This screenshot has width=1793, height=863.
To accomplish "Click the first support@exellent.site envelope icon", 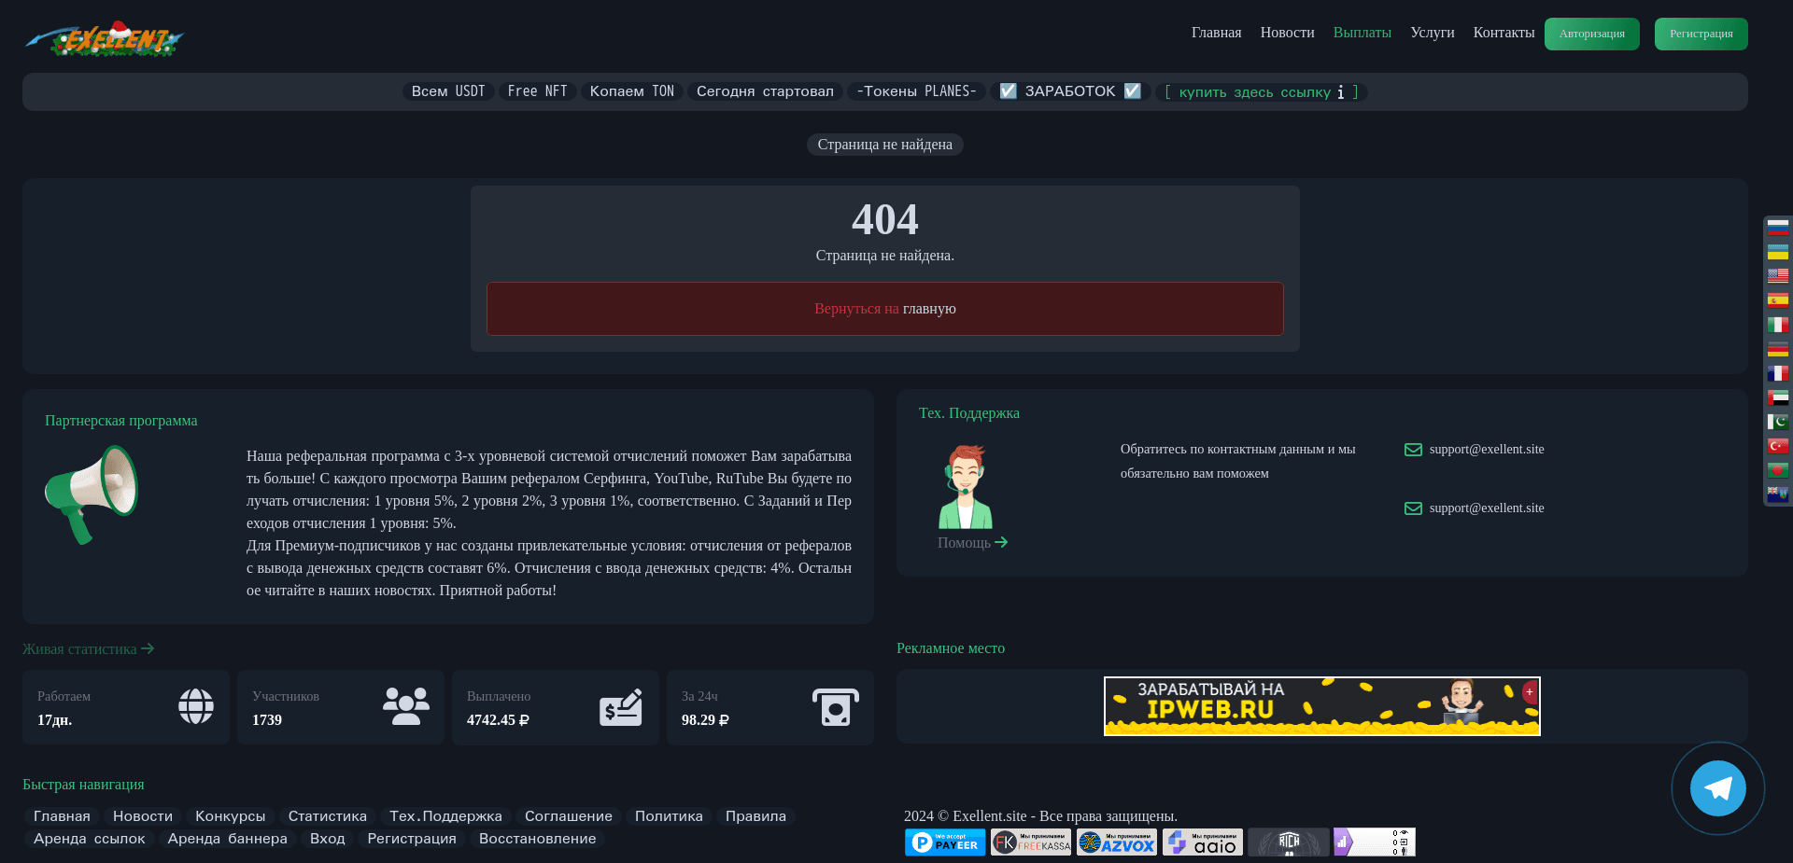I will click(x=1412, y=450).
